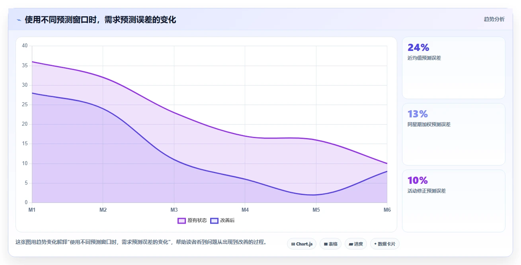Click the 近均值预测误差 label
521x265 pixels.
coord(424,58)
